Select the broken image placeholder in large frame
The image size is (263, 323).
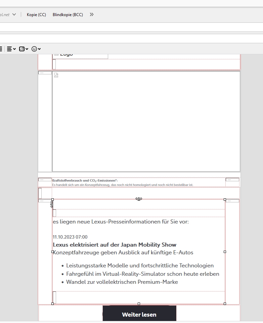tap(56, 75)
